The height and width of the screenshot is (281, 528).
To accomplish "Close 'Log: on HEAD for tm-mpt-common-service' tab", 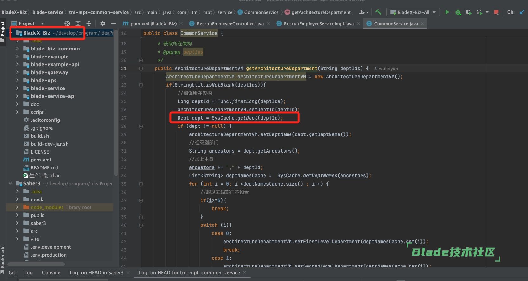I will [x=244, y=273].
